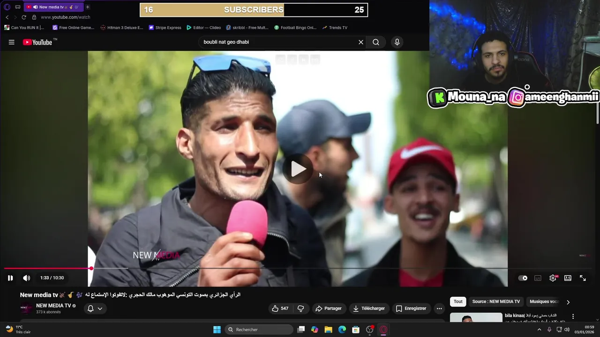The image size is (600, 337).
Task: Open "Can You RUN It" bookmark
Action: 24,28
